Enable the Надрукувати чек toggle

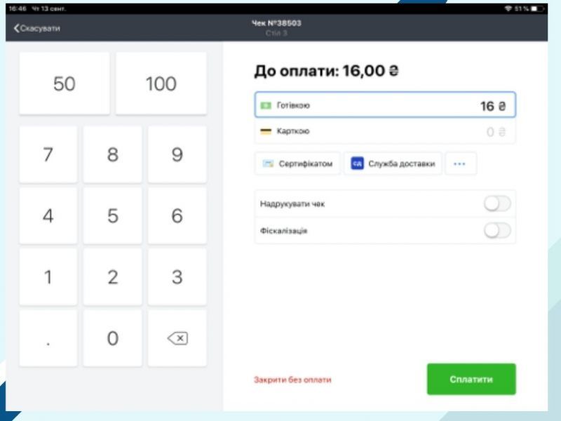[x=496, y=202]
